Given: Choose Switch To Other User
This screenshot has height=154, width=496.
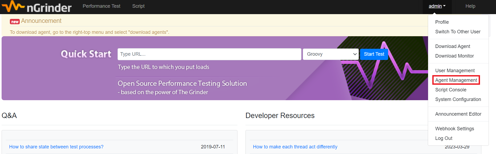Looking at the screenshot, I should click(458, 32).
